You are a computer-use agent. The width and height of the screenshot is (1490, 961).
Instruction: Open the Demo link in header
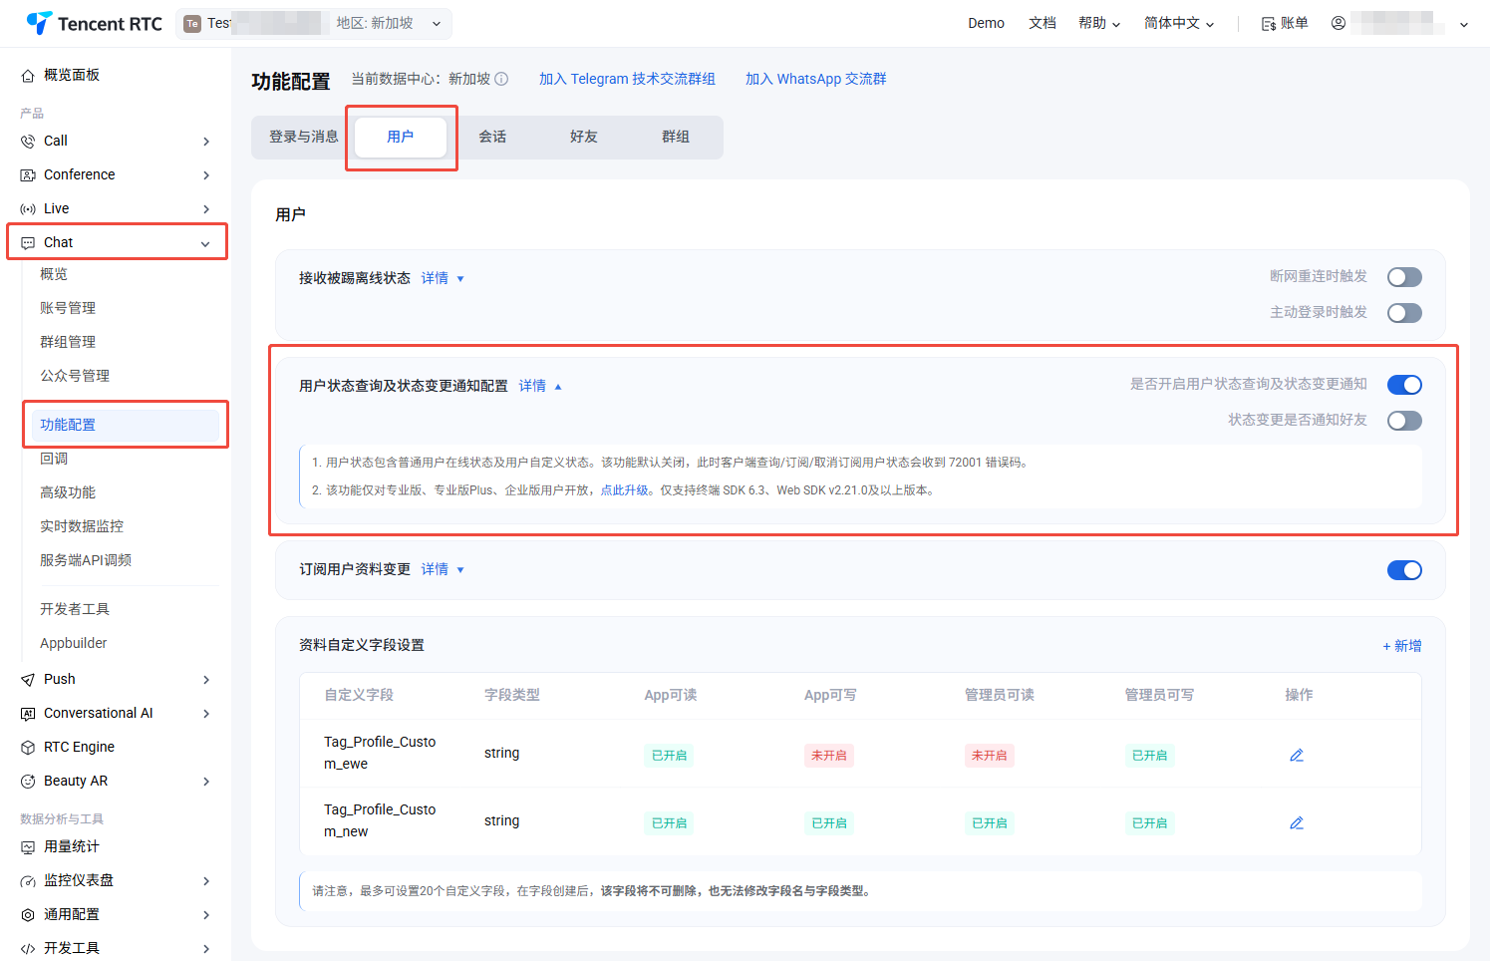[986, 23]
